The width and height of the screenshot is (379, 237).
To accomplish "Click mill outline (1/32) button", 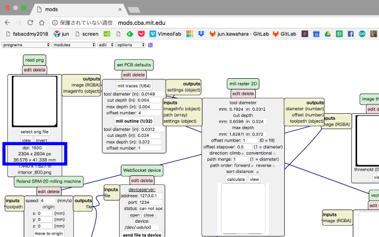I will tap(134, 121).
